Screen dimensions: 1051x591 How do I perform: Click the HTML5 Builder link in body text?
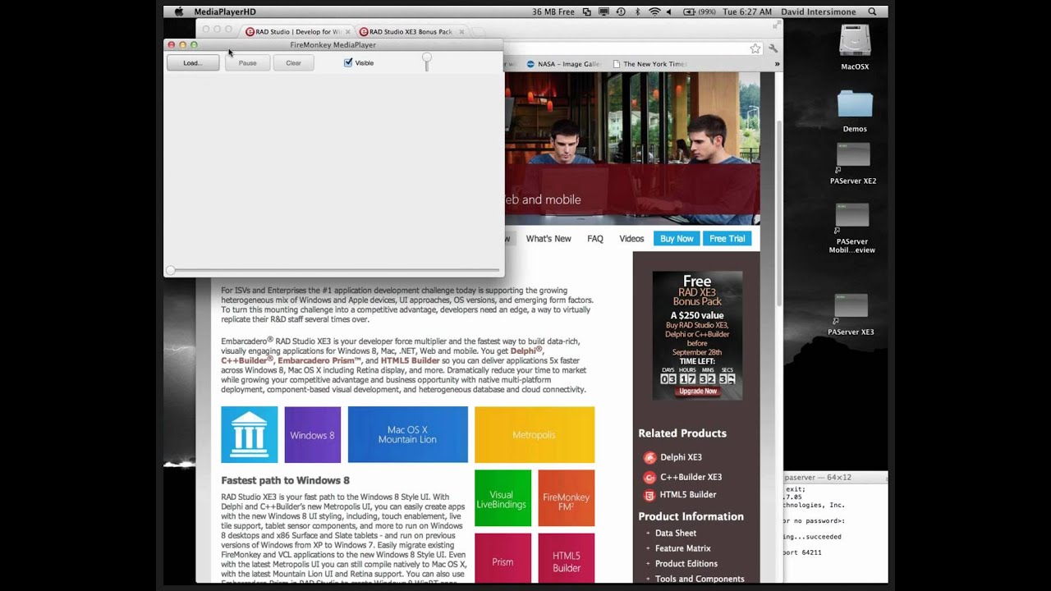(x=410, y=360)
